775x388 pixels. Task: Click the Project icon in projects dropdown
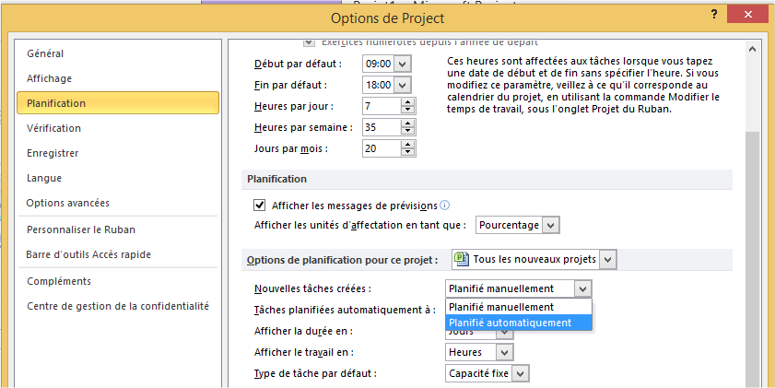[x=462, y=260]
